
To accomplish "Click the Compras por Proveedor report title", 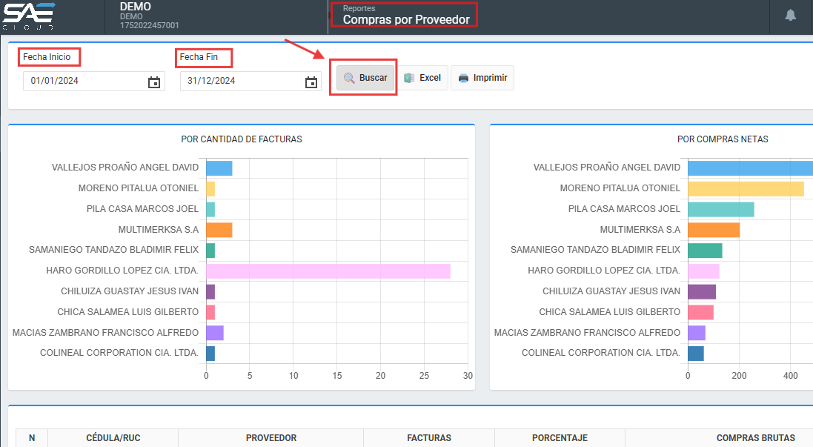I will (406, 19).
